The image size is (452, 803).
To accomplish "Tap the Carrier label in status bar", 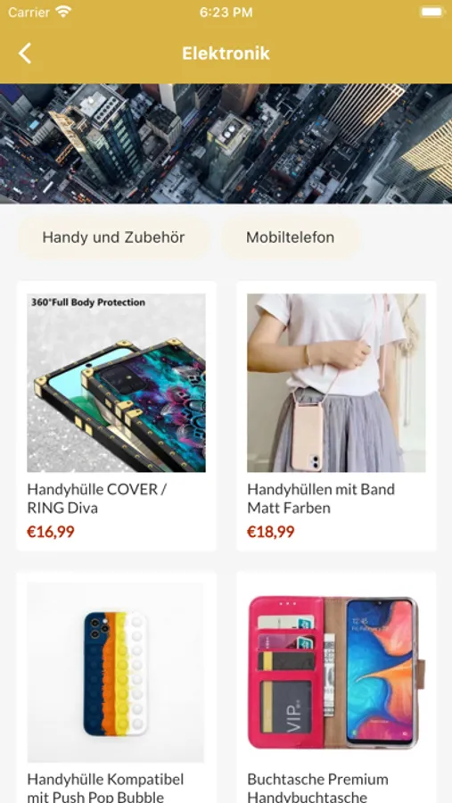I will click(x=29, y=12).
